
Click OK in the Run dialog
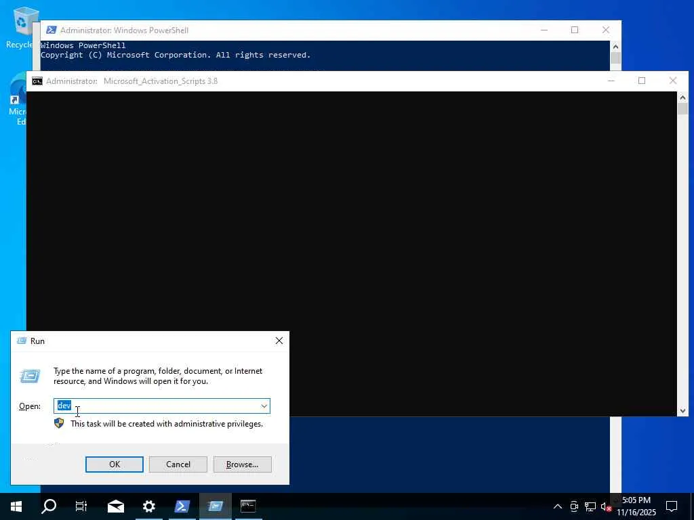(x=114, y=464)
